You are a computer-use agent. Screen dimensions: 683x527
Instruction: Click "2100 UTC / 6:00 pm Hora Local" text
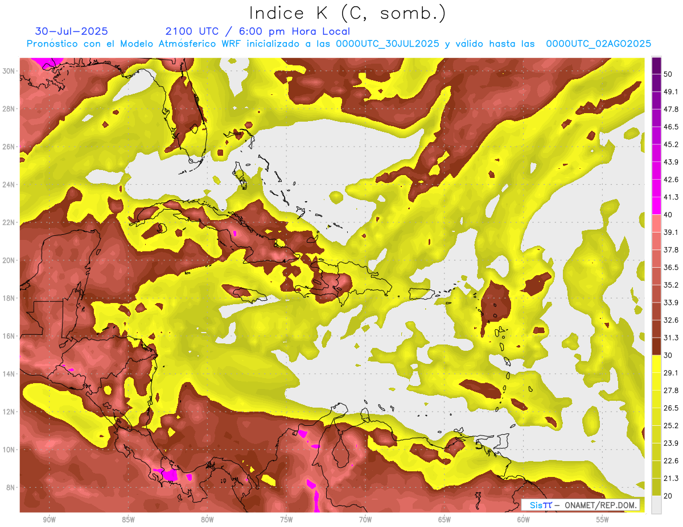tap(257, 31)
